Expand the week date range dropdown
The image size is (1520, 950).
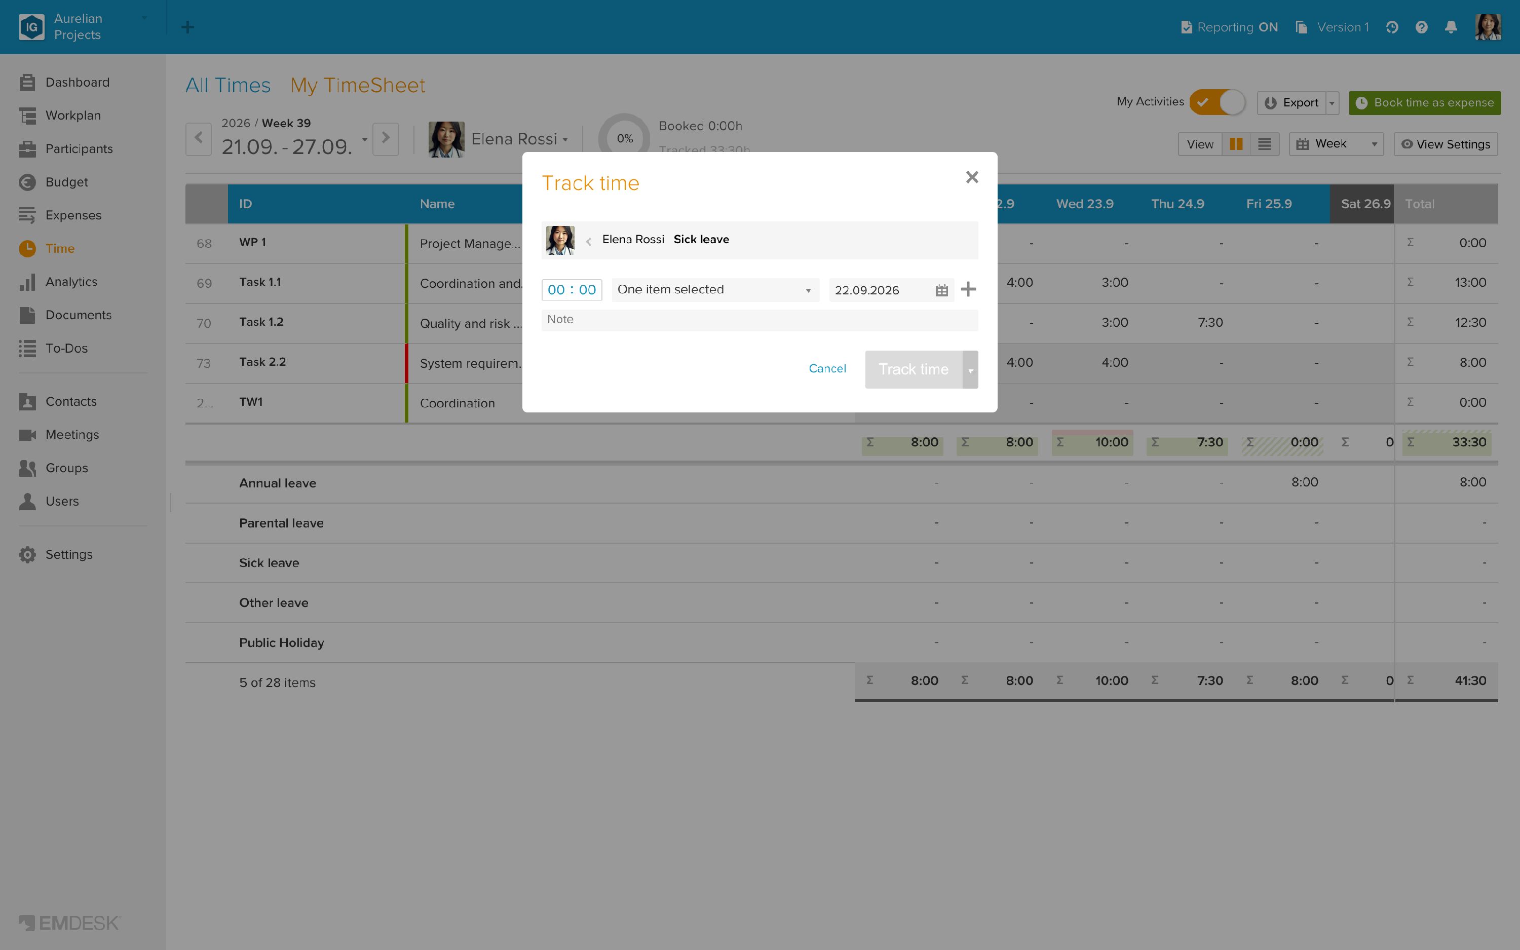pyautogui.click(x=364, y=139)
